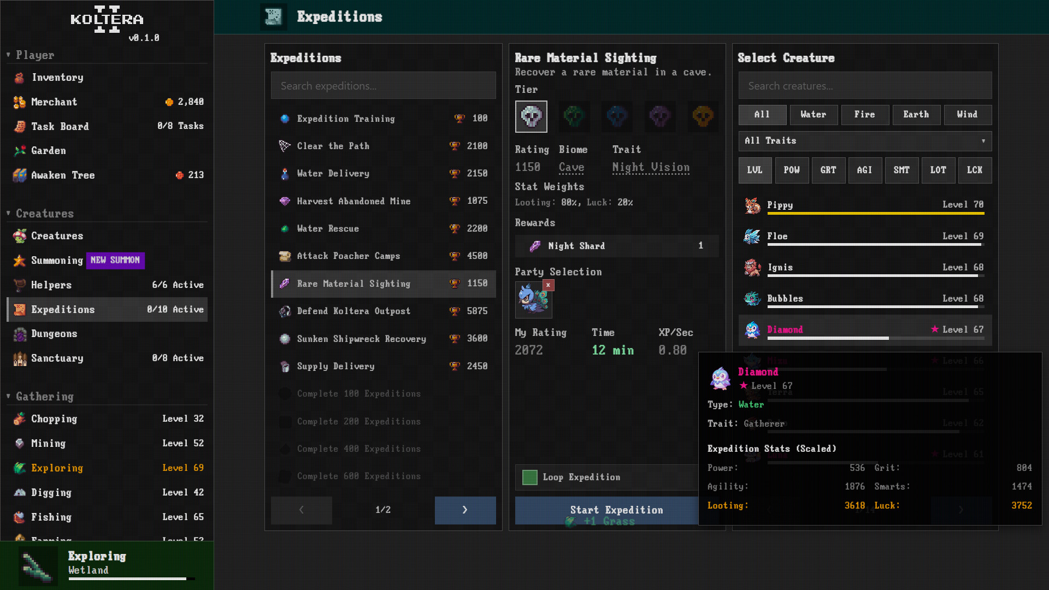Switch to the Water creature filter tab
Screen dimensions: 1049x590
point(814,115)
